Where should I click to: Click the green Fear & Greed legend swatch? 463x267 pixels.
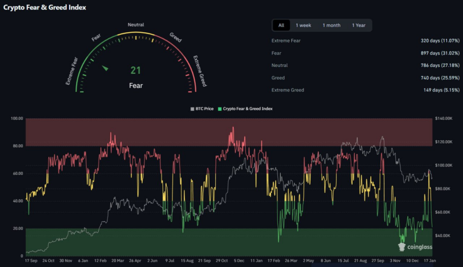point(220,109)
